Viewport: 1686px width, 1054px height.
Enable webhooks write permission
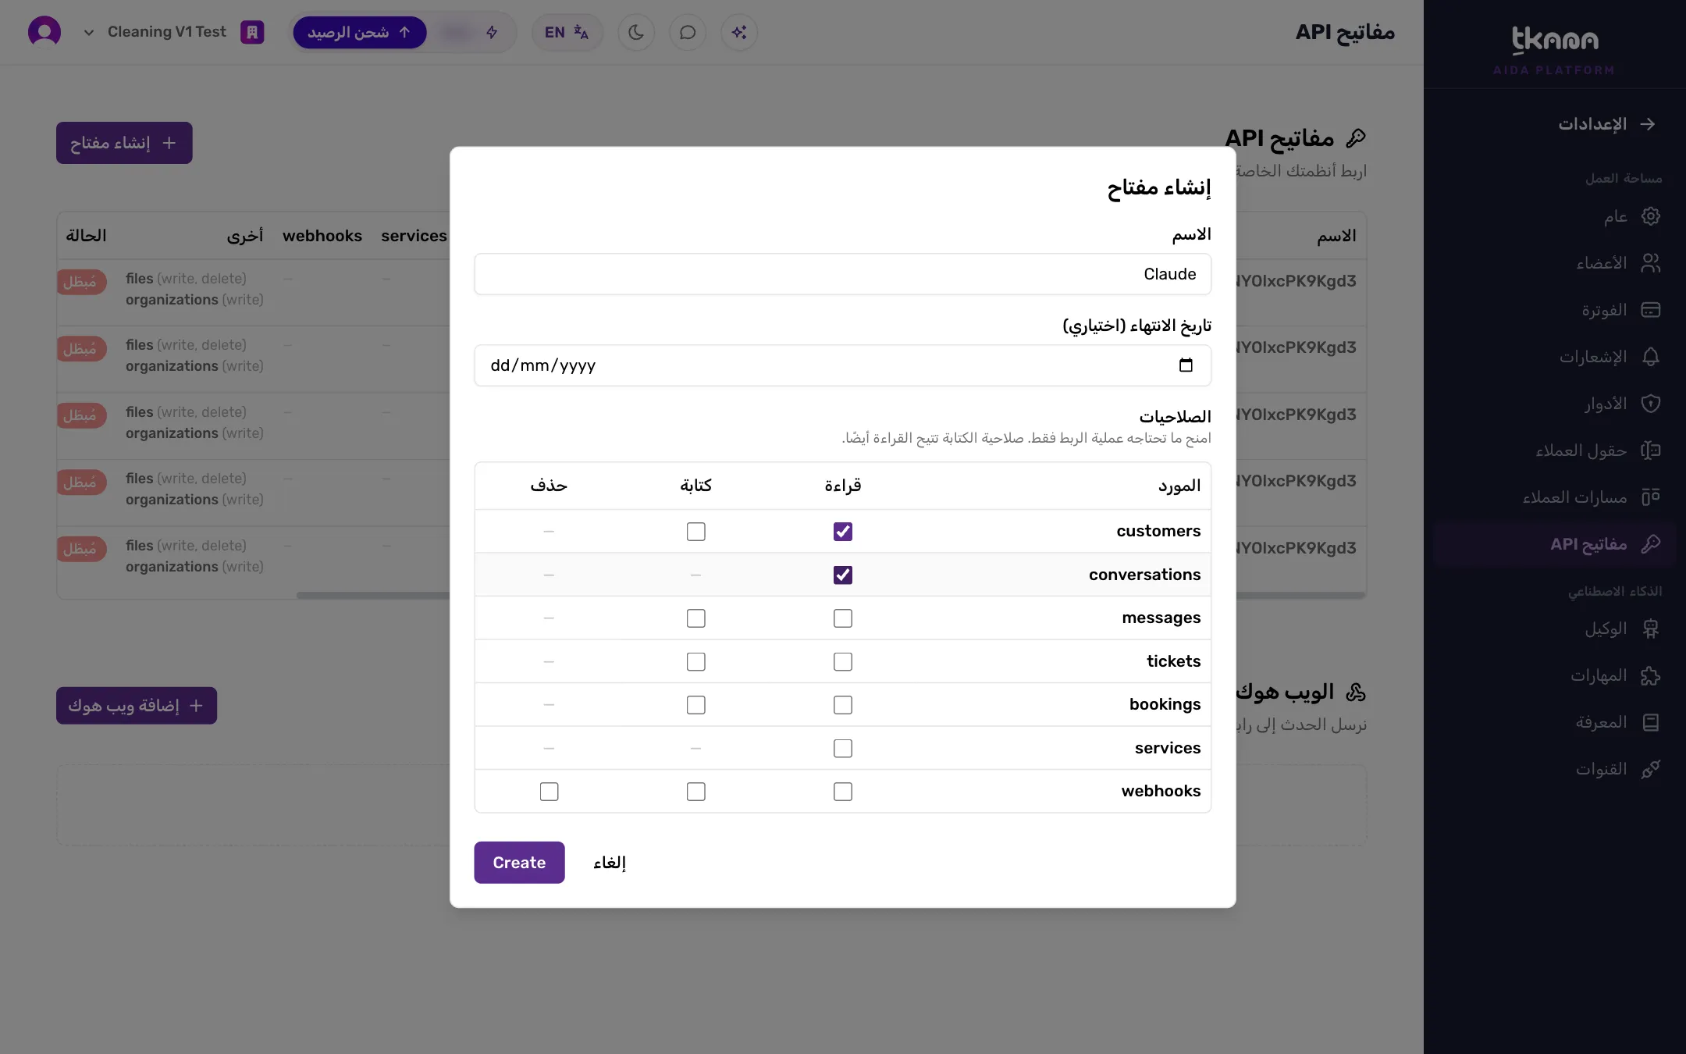[x=696, y=792]
